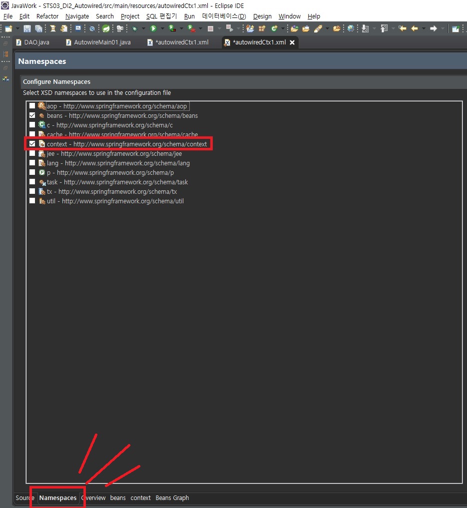Select the tx schema namespace row text
The image size is (467, 508).
(112, 191)
